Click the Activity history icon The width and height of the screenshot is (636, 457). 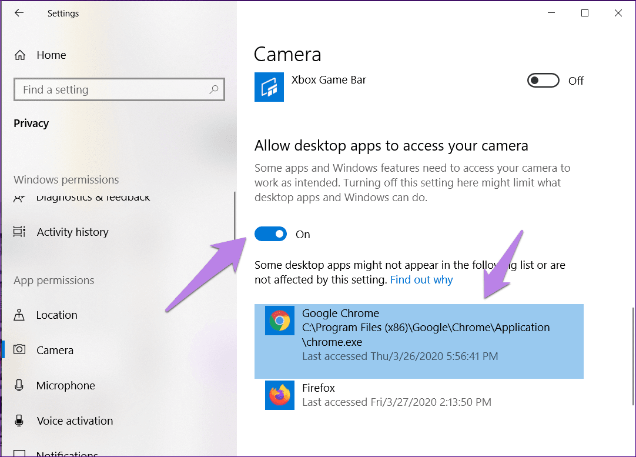point(19,232)
